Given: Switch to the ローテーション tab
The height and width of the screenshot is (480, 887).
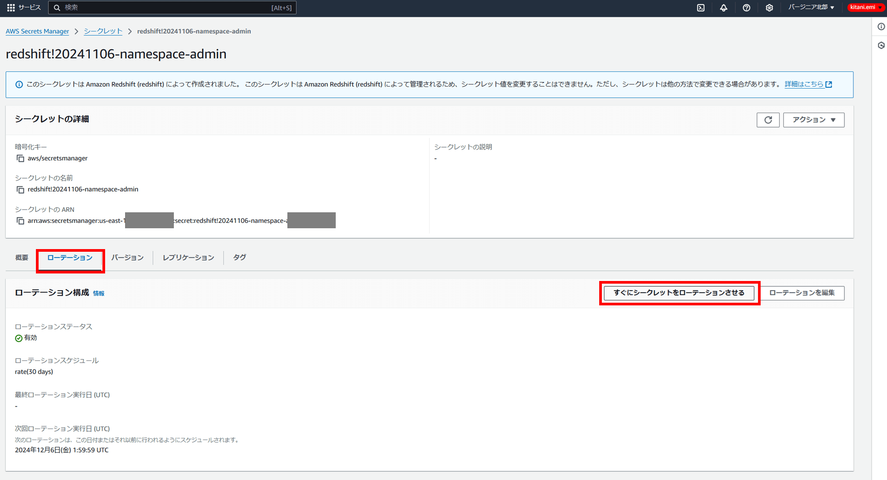Looking at the screenshot, I should tap(70, 258).
